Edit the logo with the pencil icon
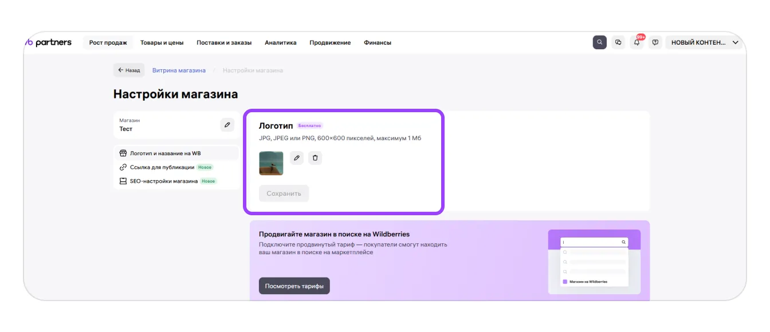The image size is (770, 332). click(x=297, y=157)
